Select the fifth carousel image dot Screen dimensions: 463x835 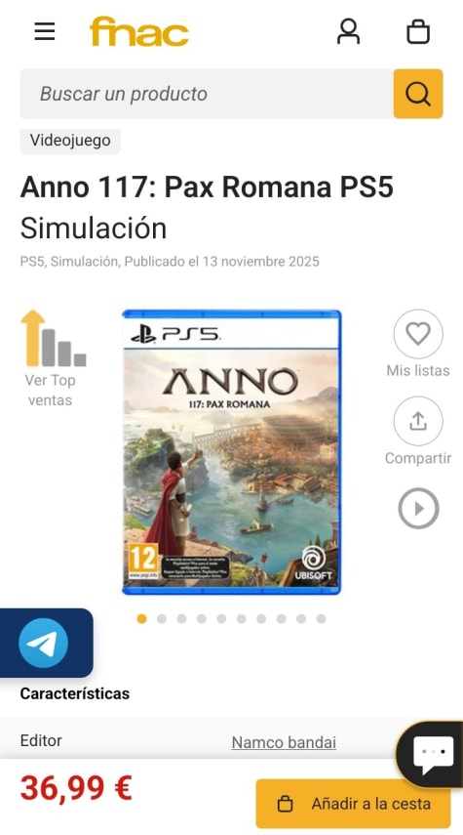tap(221, 619)
